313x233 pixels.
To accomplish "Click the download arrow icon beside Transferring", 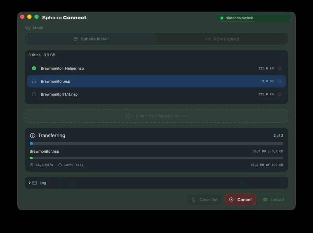I will 33,136.
